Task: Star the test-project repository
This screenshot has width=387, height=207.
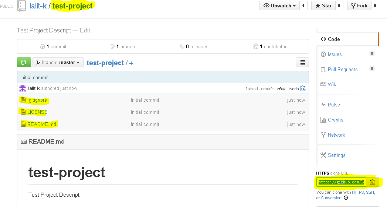Action: pos(323,6)
